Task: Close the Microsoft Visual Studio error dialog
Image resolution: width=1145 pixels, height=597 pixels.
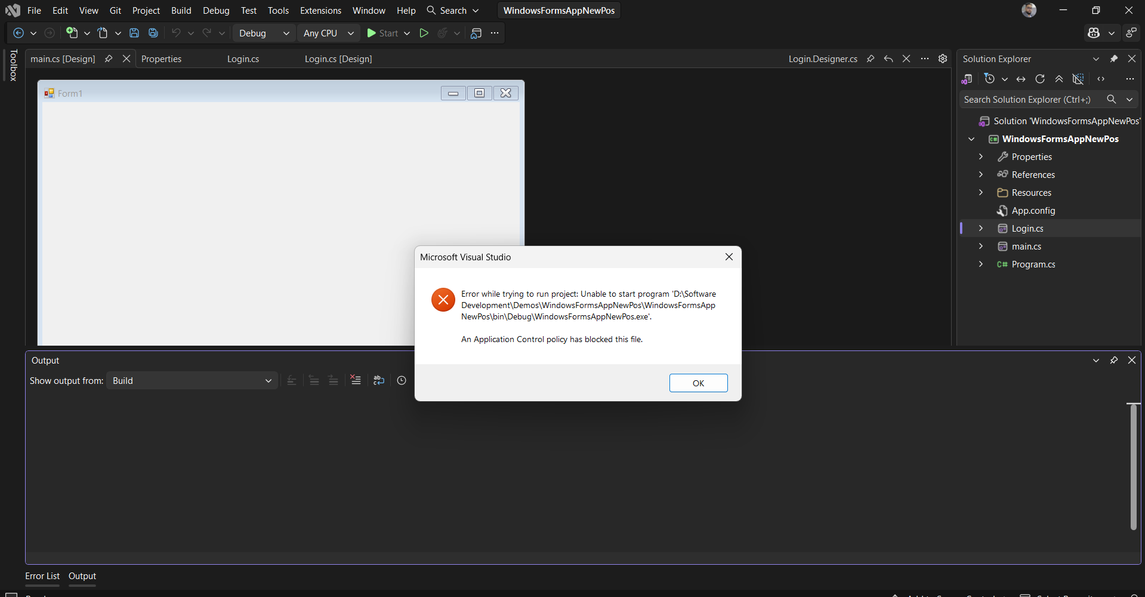Action: coord(729,257)
